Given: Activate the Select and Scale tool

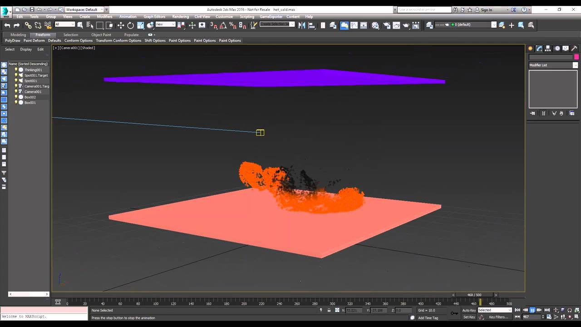Looking at the screenshot, I should point(141,25).
